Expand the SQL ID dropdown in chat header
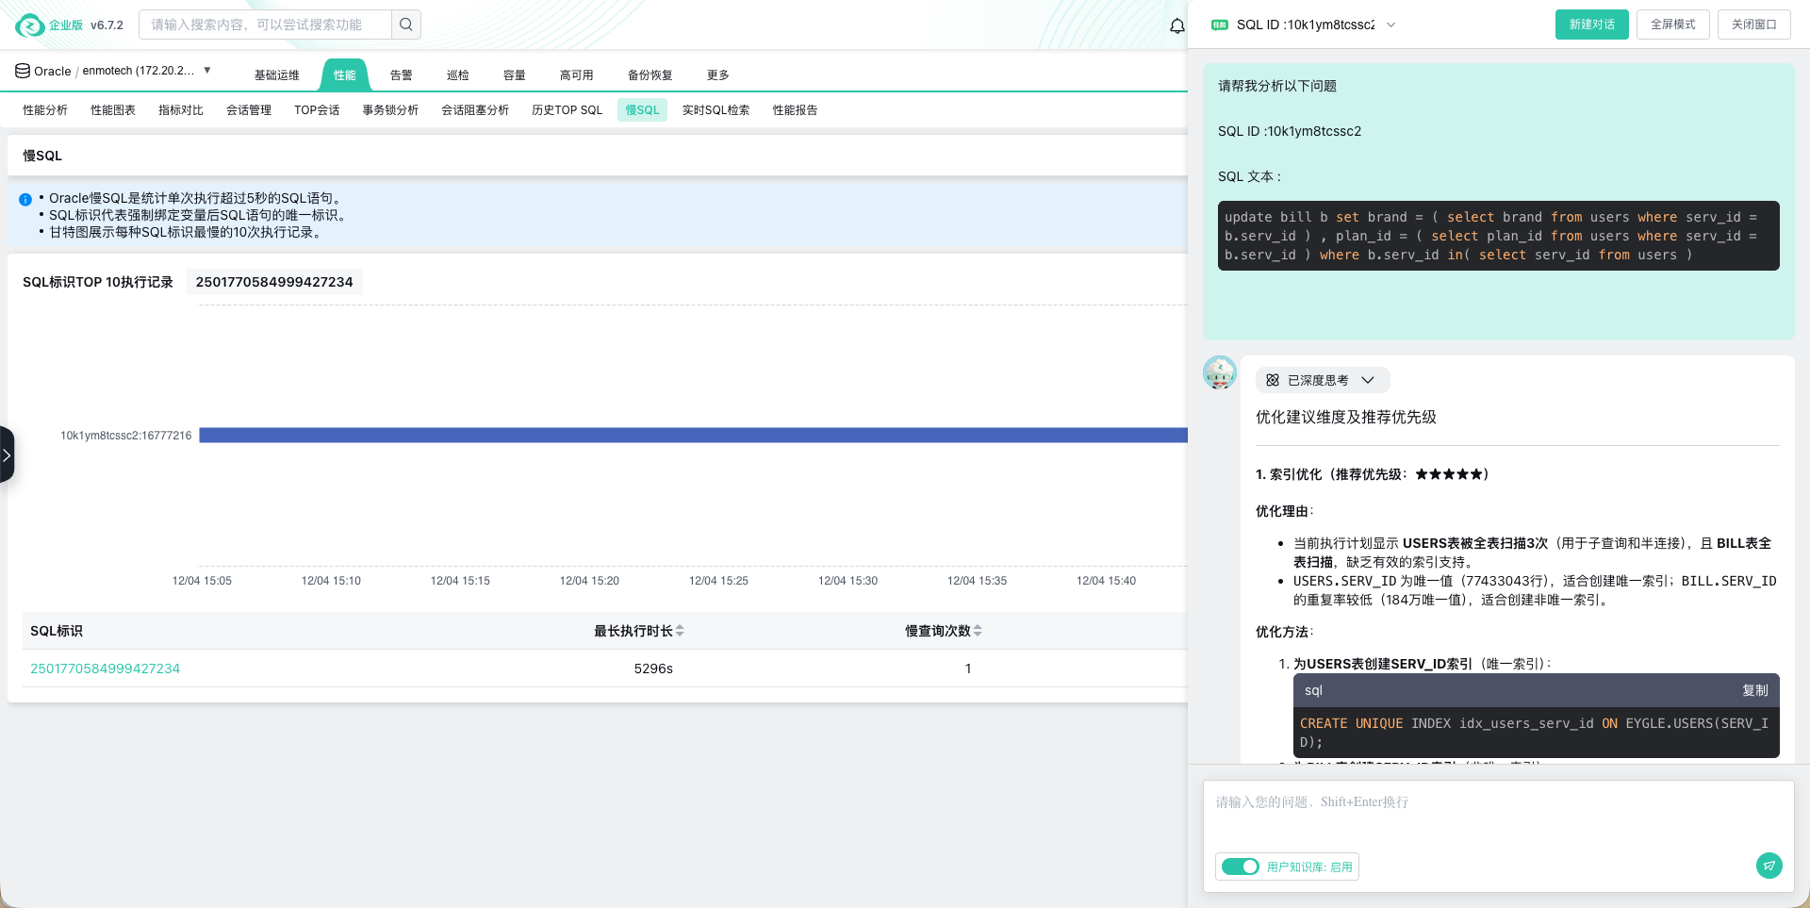 [1390, 25]
